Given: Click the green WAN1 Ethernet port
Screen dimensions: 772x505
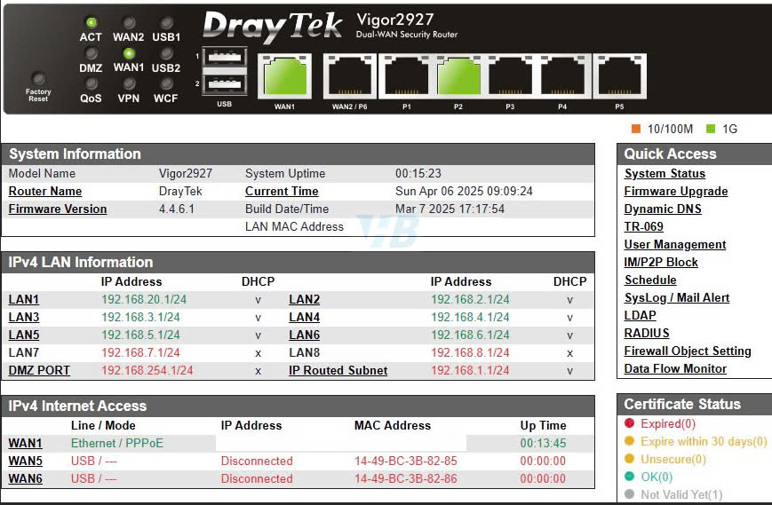Looking at the screenshot, I should click(x=285, y=75).
